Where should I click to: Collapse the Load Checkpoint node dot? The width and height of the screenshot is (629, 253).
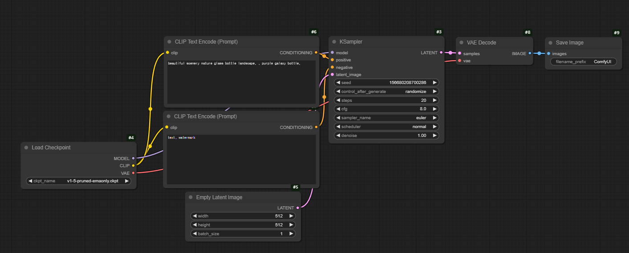pyautogui.click(x=26, y=148)
